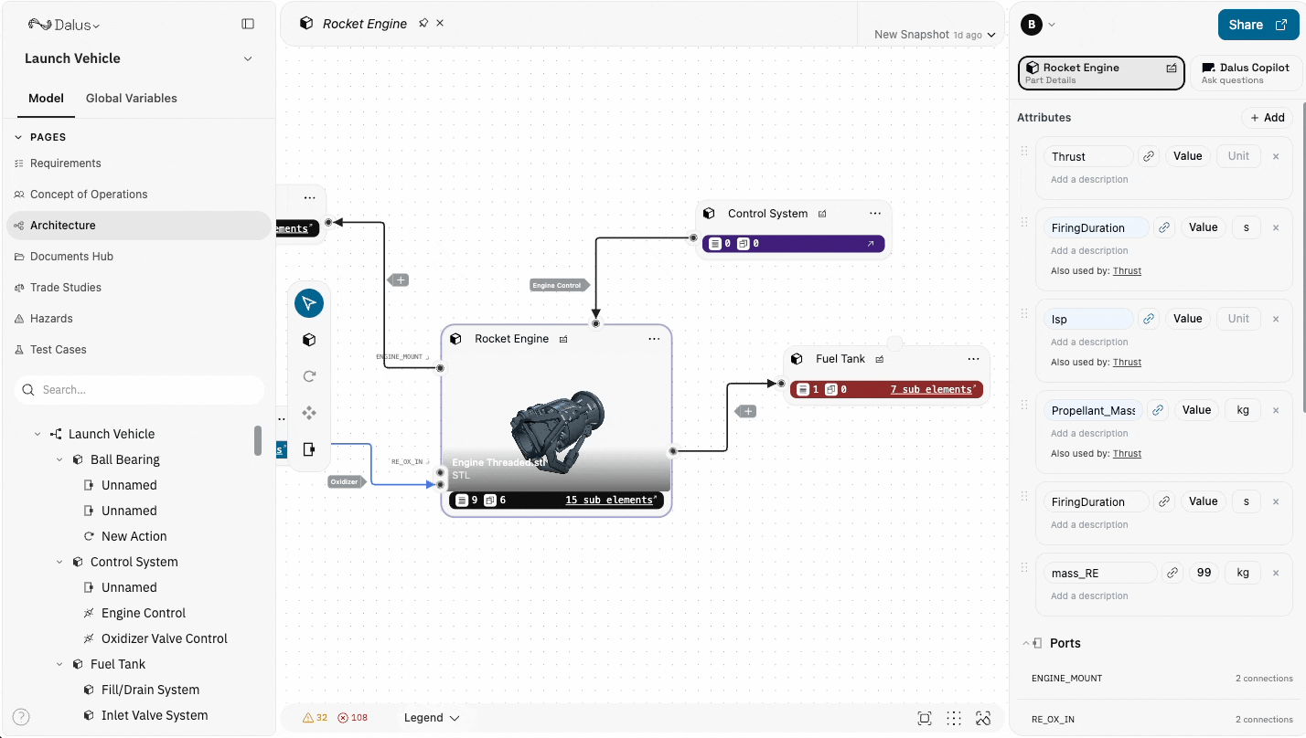Viewport: 1306px width, 738px height.
Task: Open the expand arrow on Control System purple bar
Action: click(870, 244)
